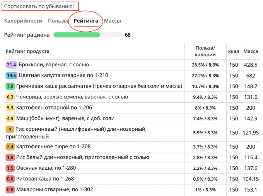
Task: Click the red 1.9 white rice badge
Action: (x=10, y=157)
